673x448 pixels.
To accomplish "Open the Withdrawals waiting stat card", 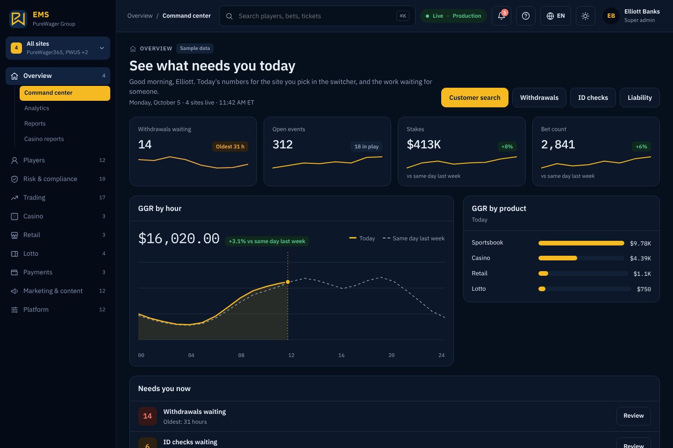I will 193,151.
